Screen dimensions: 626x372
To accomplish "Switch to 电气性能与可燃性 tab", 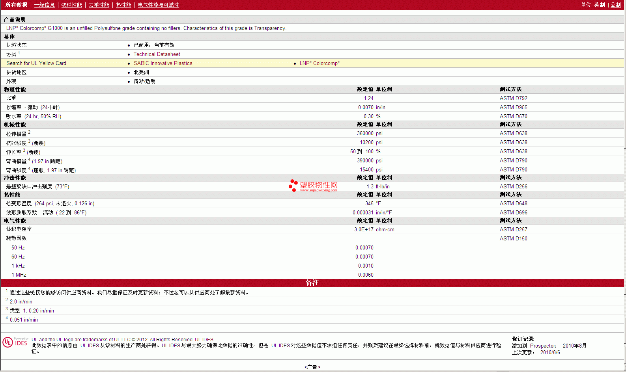I will (x=158, y=5).
